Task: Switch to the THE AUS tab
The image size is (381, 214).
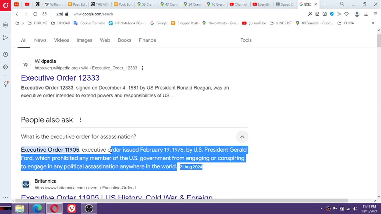Action: tap(100, 4)
